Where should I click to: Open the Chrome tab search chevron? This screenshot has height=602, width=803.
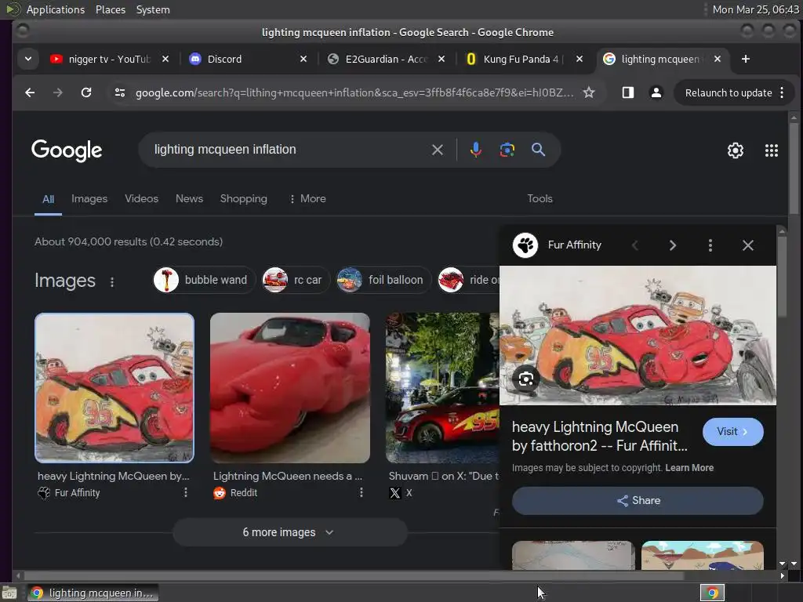coord(28,59)
